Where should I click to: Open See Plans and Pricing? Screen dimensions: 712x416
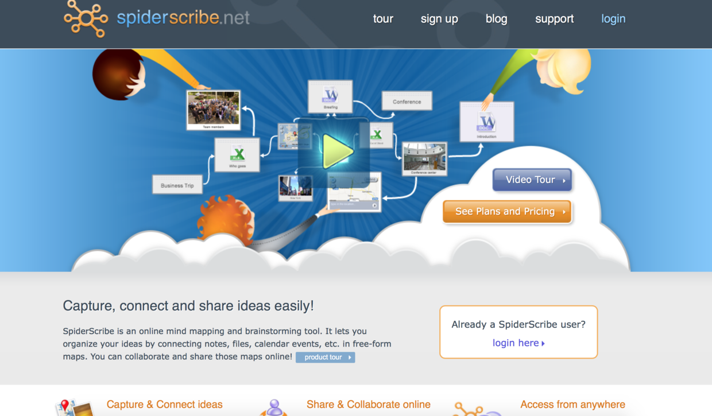tap(507, 212)
